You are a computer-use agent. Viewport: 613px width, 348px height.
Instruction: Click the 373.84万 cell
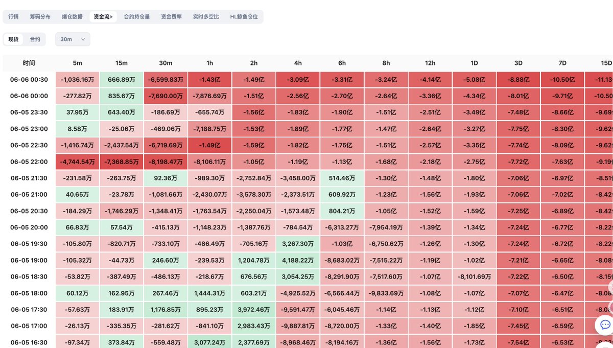click(x=122, y=342)
